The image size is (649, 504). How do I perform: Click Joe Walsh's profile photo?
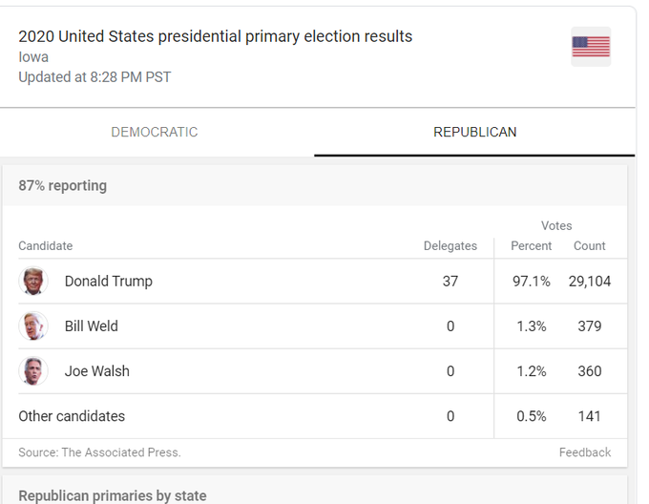point(33,371)
